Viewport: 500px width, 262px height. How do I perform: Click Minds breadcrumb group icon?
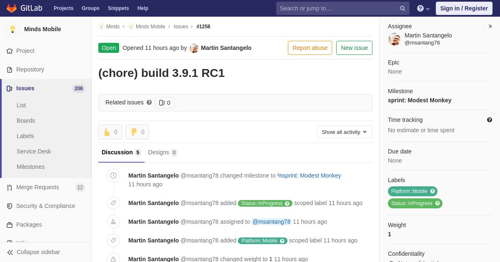click(101, 27)
